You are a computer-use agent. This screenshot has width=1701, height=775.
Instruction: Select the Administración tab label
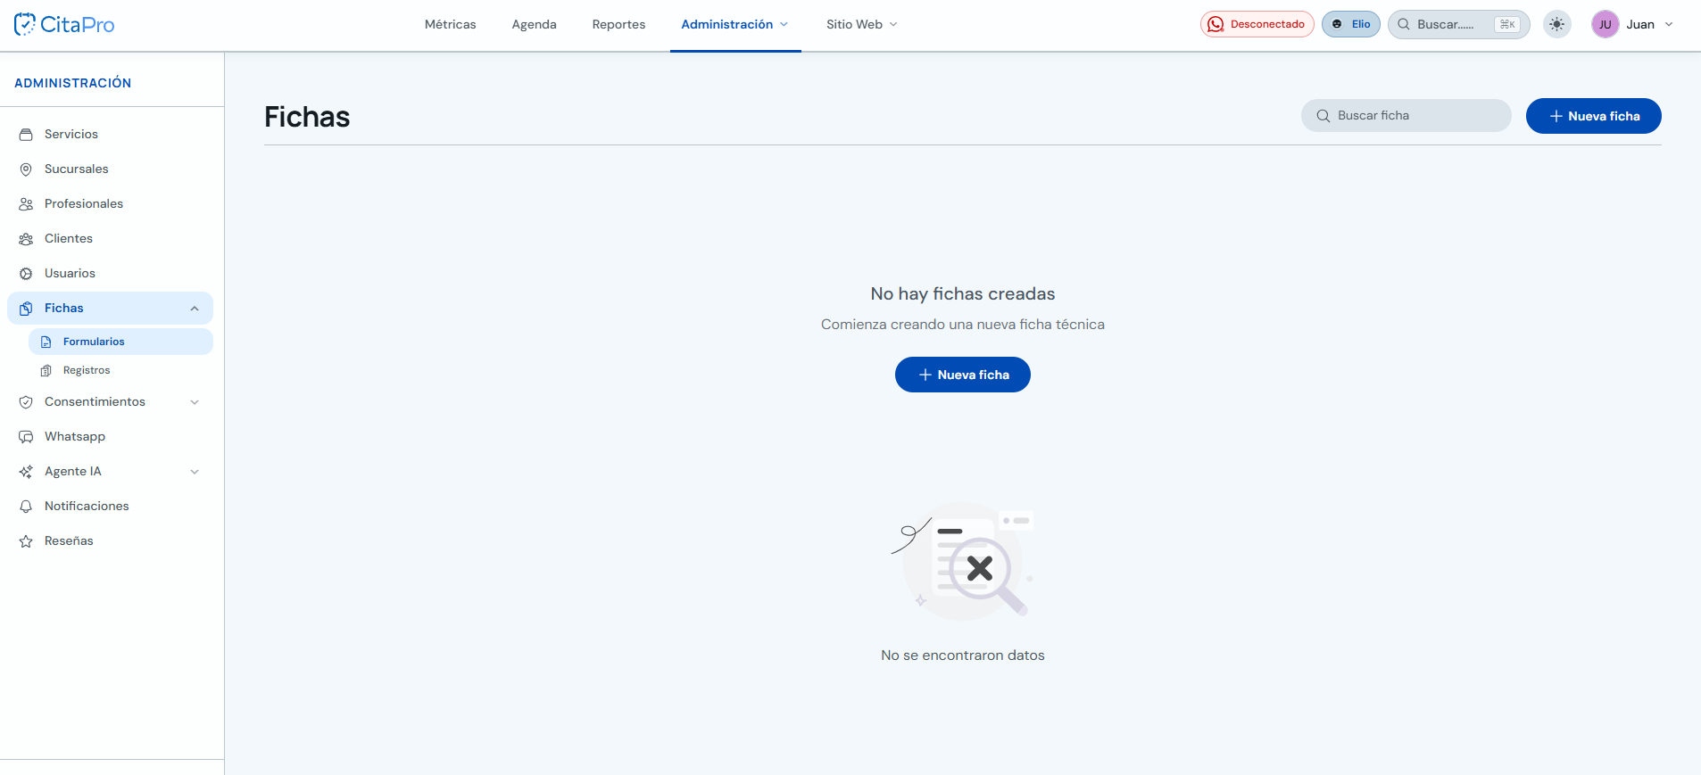point(726,24)
